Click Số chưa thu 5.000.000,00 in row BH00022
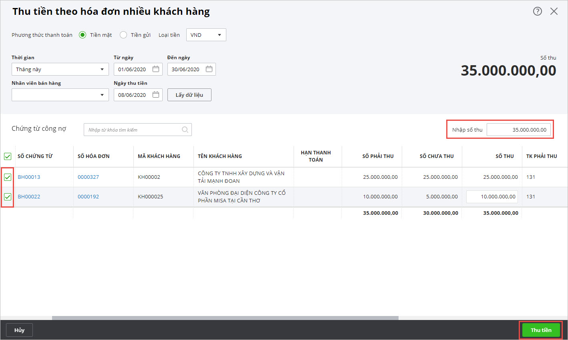Screen dimensions: 568x340 (x=442, y=196)
